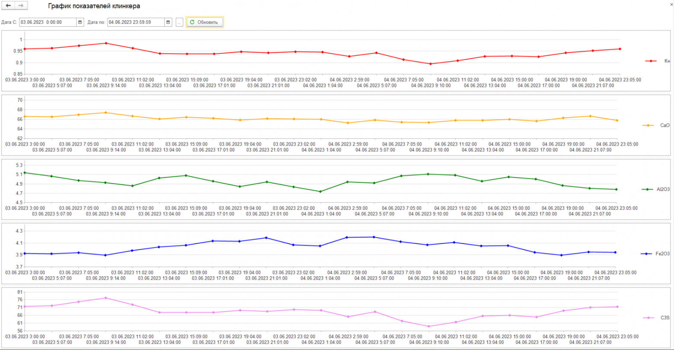
Task: Click the highest C3S data point
Action: tap(105, 298)
